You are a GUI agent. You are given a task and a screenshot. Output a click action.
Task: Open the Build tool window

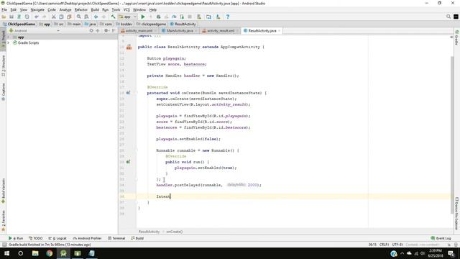pyautogui.click(x=137, y=238)
